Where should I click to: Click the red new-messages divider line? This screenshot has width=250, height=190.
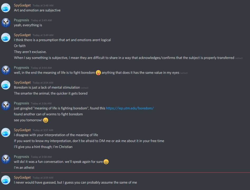click(125, 172)
